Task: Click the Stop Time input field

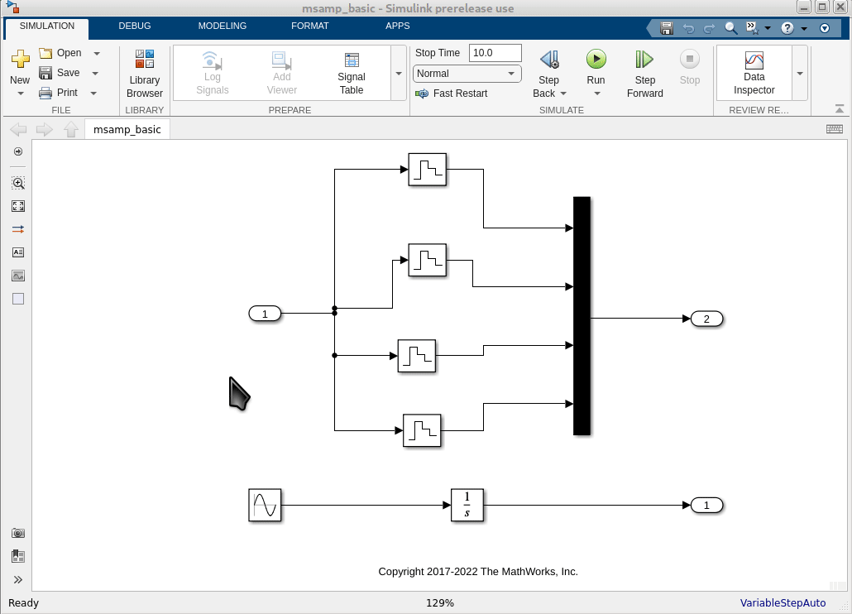Action: pyautogui.click(x=495, y=53)
